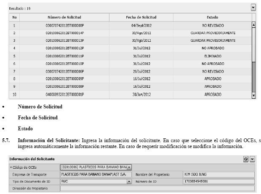Click NO APROBADO status in row 4
This screenshot has width=261, height=194.
213,48
